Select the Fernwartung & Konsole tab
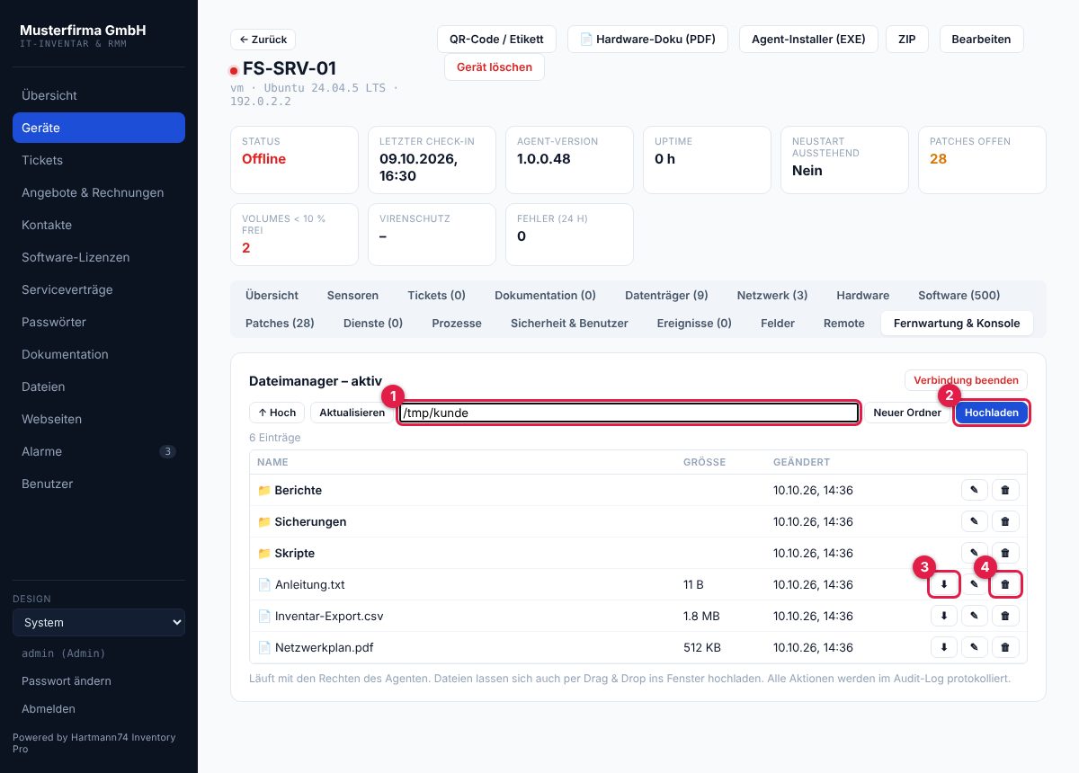This screenshot has height=773, width=1079. point(957,323)
